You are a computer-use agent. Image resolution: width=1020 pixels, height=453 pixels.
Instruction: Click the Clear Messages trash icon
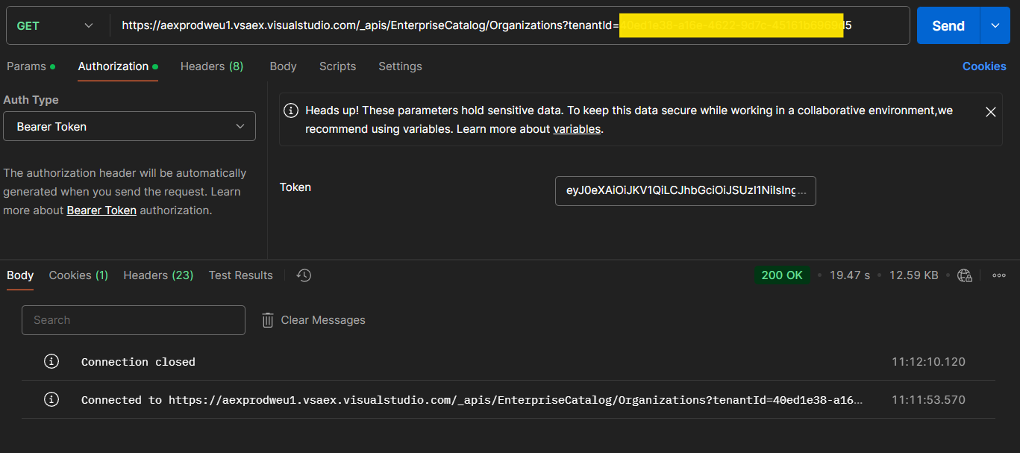tap(268, 319)
